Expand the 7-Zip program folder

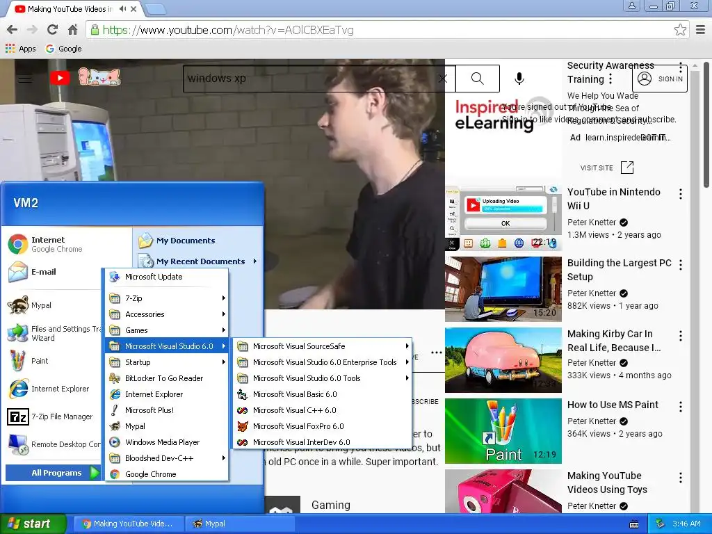tap(167, 298)
